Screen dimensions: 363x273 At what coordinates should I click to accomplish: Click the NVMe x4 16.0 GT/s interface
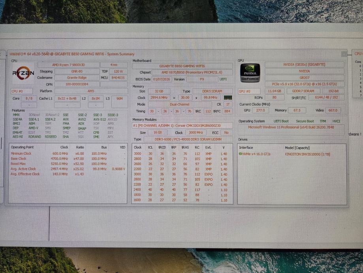tap(256, 154)
